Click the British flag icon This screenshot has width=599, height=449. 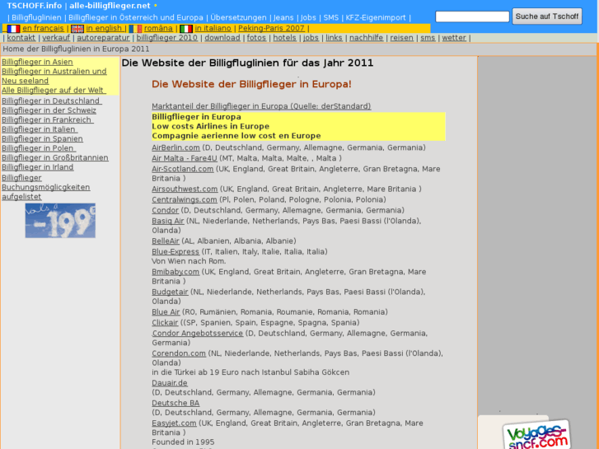[77, 29]
